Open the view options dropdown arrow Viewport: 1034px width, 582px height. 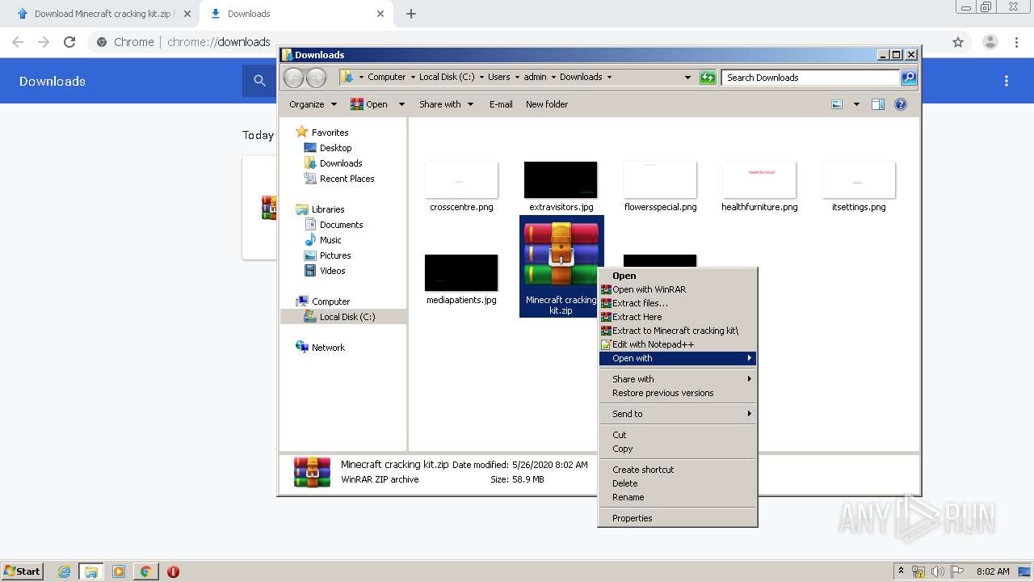pyautogui.click(x=856, y=104)
